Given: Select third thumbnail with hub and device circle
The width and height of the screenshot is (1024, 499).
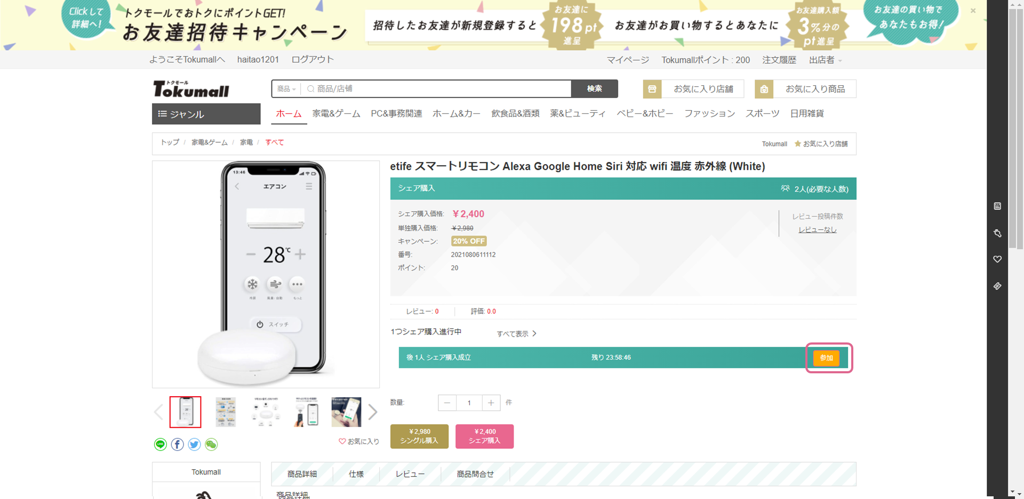Looking at the screenshot, I should [x=266, y=412].
